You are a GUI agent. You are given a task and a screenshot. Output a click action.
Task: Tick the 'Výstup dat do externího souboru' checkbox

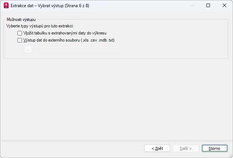pos(20,40)
